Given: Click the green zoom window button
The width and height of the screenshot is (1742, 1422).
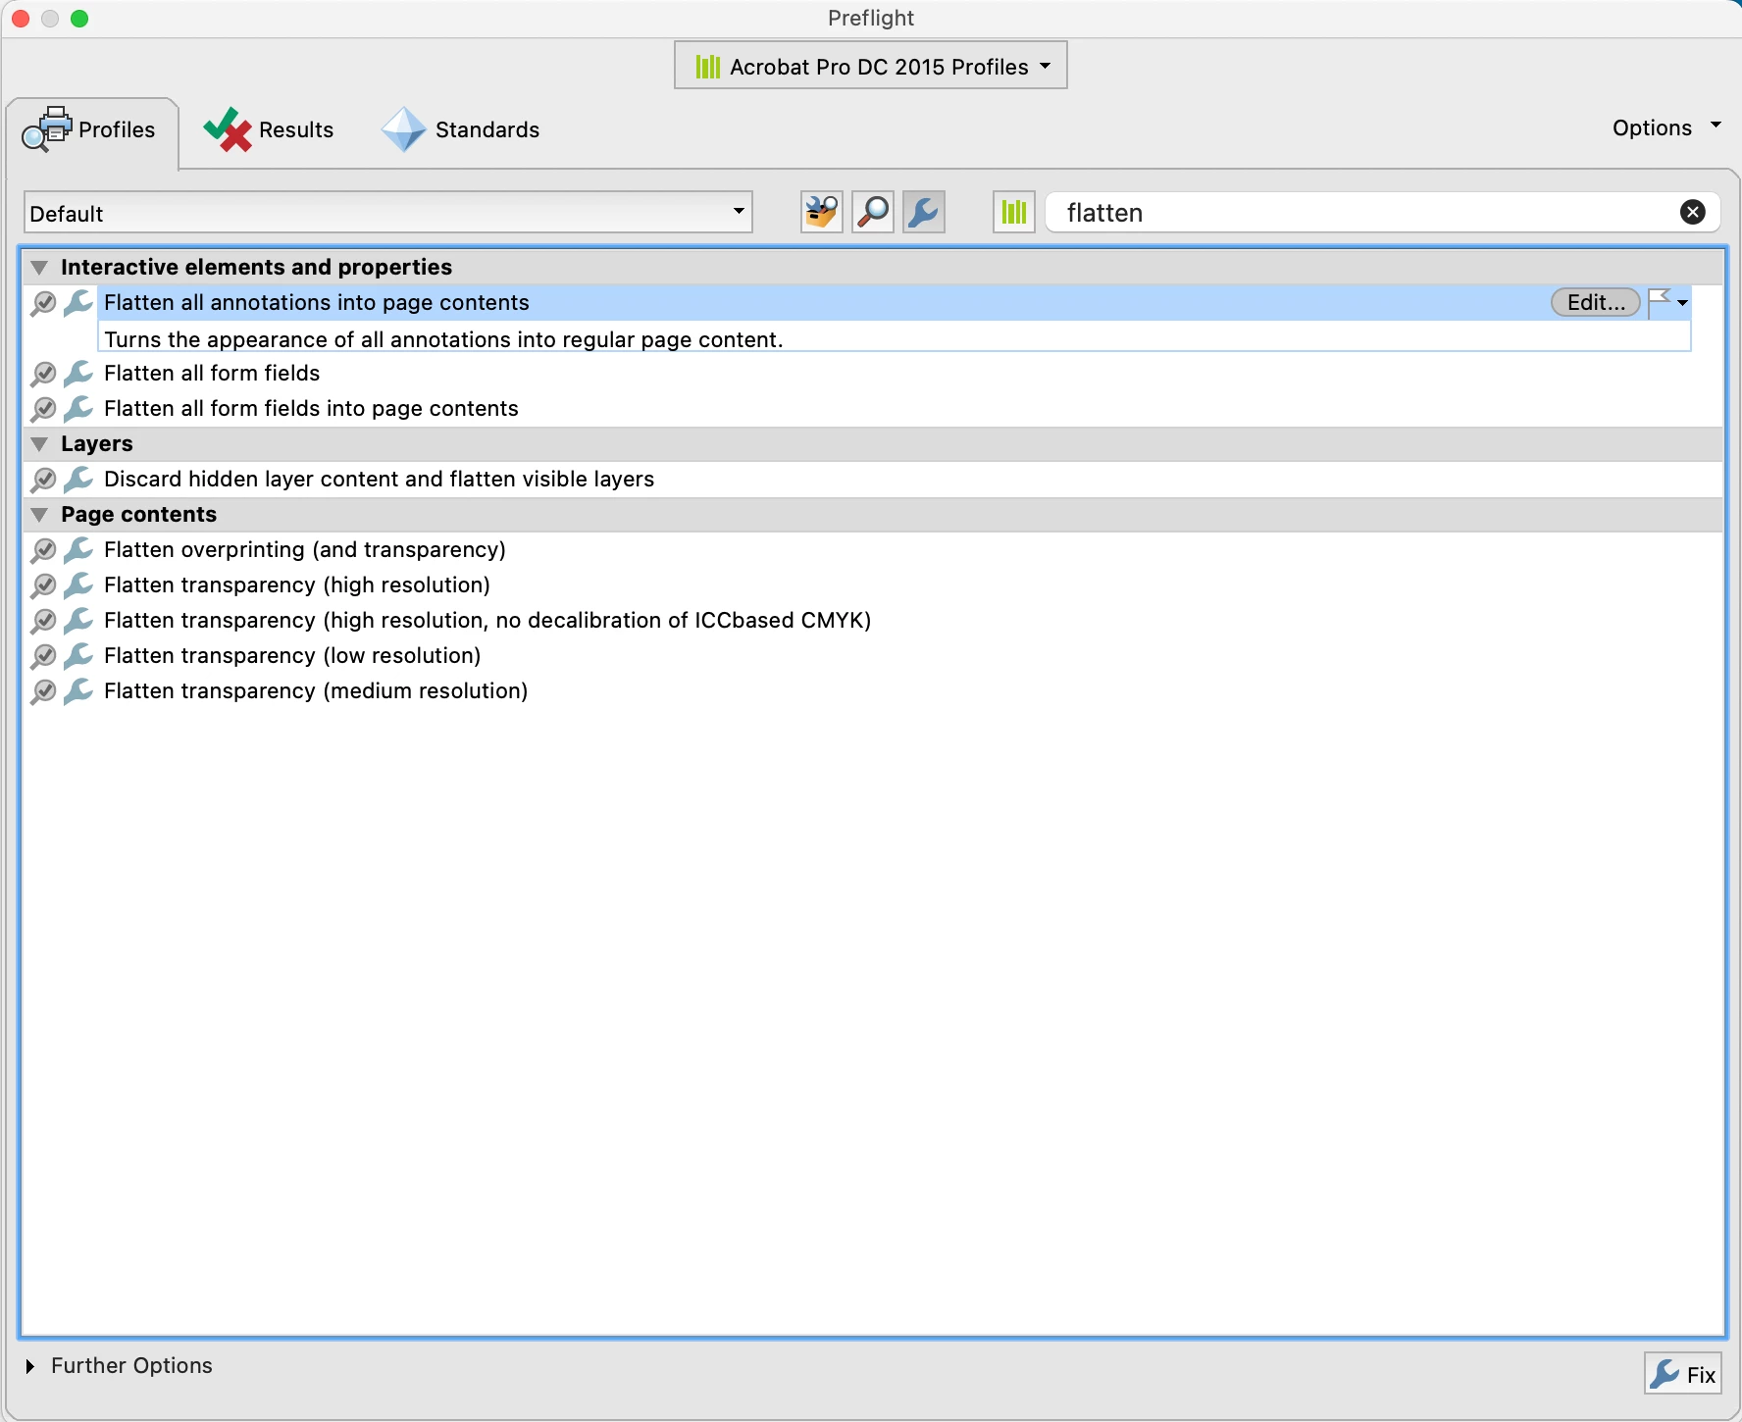Looking at the screenshot, I should pyautogui.click(x=79, y=19).
